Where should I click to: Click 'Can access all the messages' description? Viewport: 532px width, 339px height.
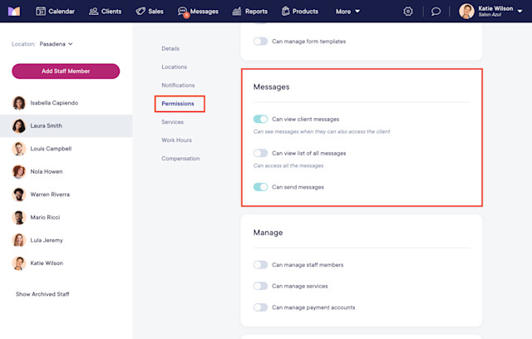click(288, 166)
